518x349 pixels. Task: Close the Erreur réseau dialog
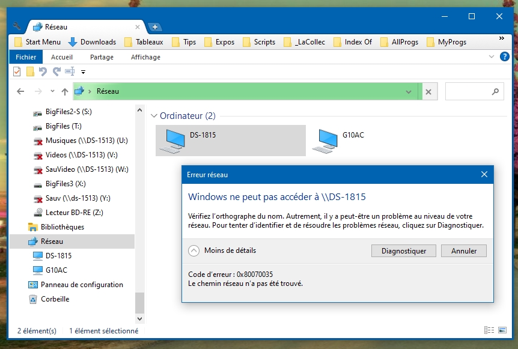tap(484, 174)
